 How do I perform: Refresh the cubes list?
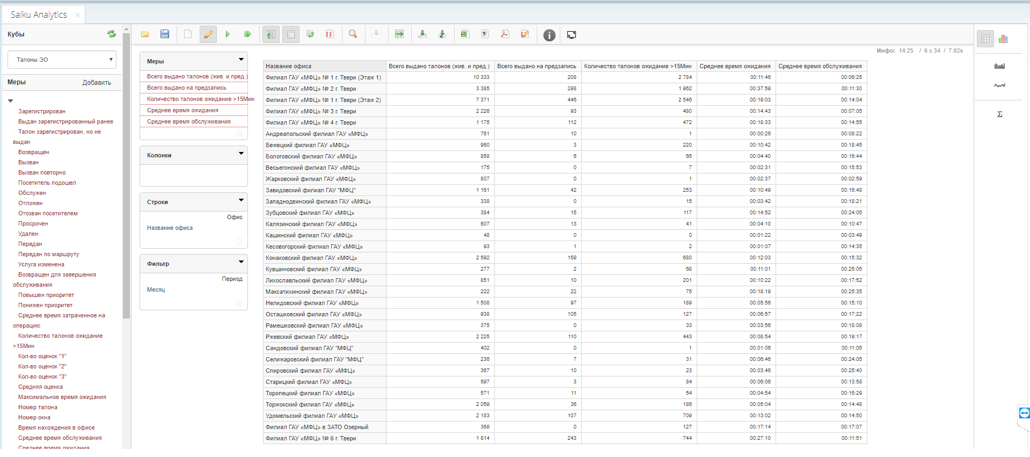[112, 34]
